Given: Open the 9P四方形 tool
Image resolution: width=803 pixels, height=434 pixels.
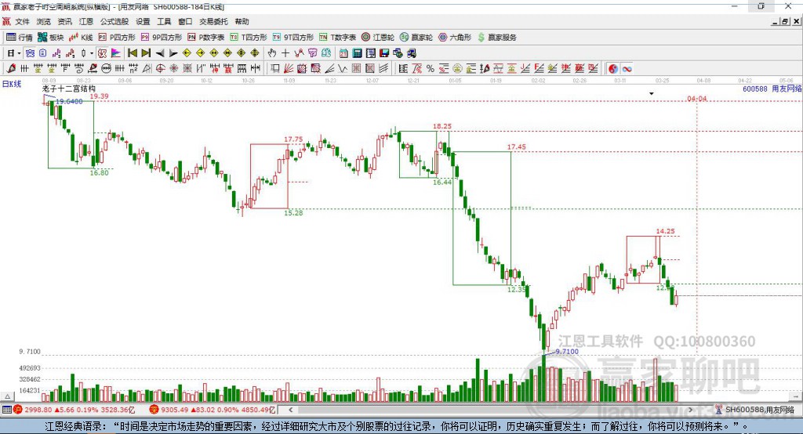Looking at the screenshot, I should 162,38.
